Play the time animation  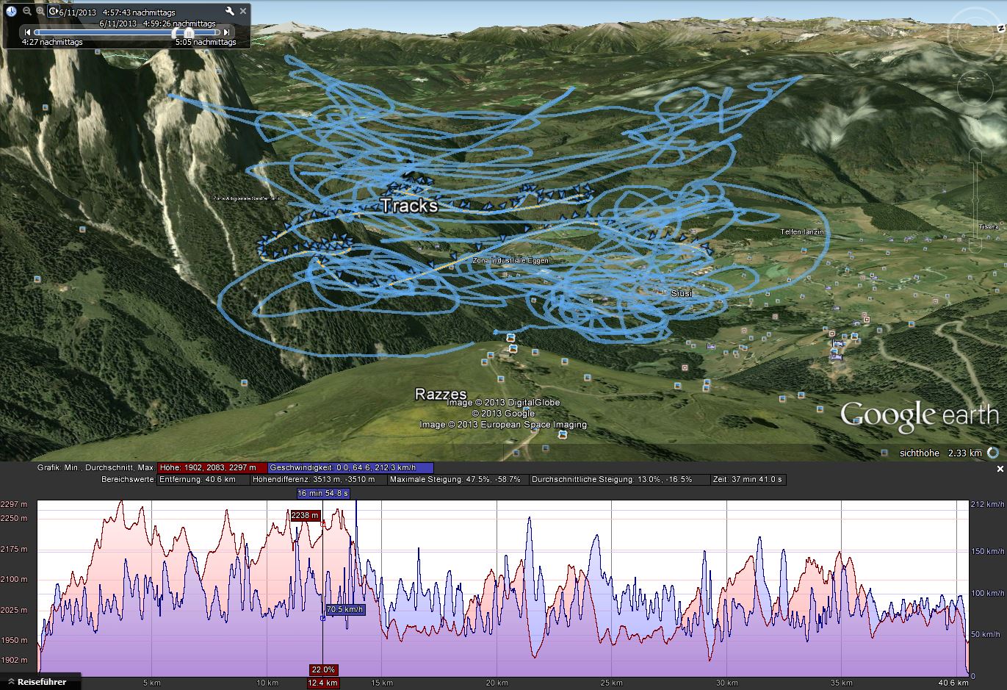pyautogui.click(x=54, y=11)
